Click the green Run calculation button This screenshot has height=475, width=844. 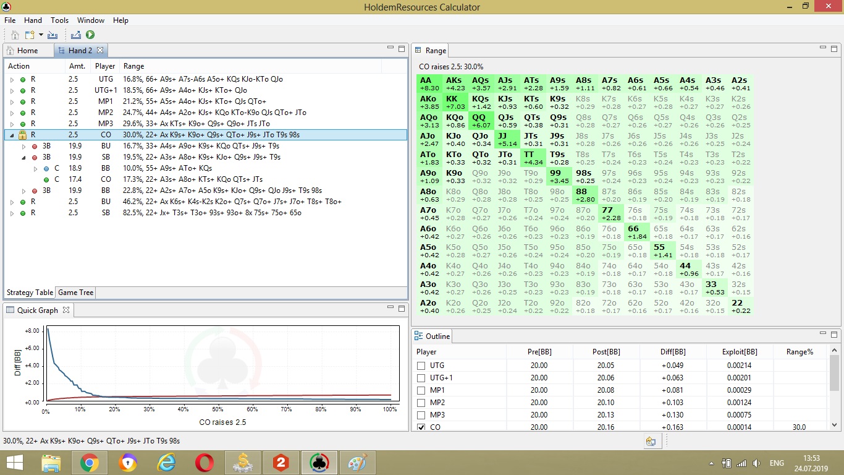click(90, 35)
